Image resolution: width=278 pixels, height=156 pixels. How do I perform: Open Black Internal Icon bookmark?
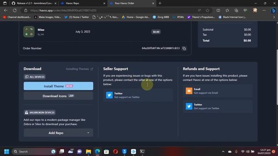point(232,17)
